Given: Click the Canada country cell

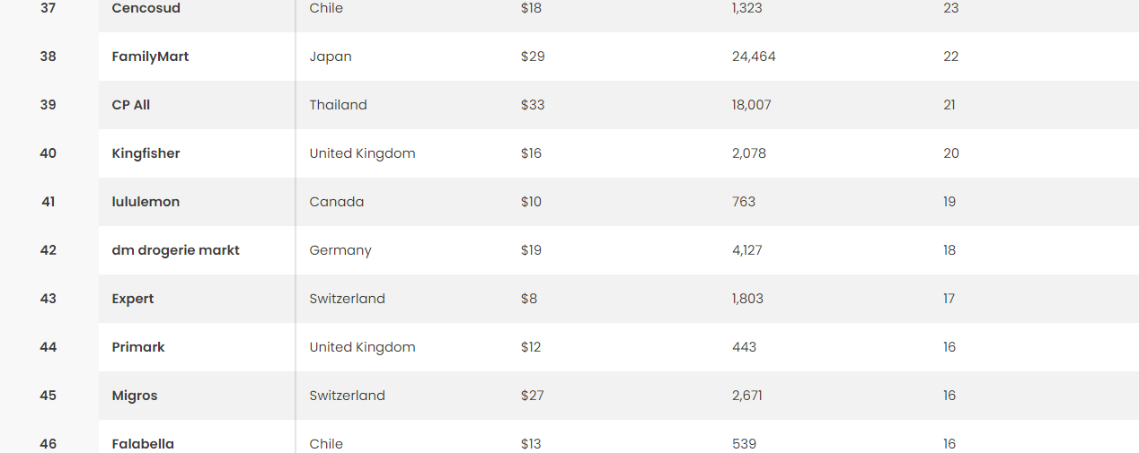Looking at the screenshot, I should coord(337,202).
